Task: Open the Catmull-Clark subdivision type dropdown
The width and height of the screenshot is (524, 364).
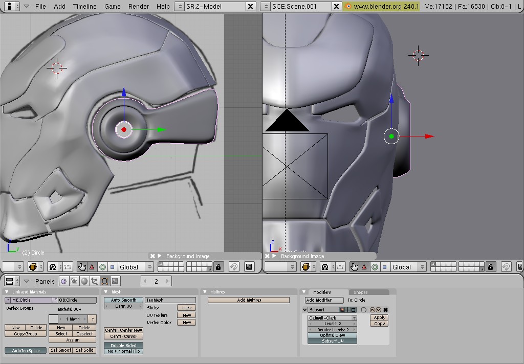Action: pyautogui.click(x=332, y=318)
